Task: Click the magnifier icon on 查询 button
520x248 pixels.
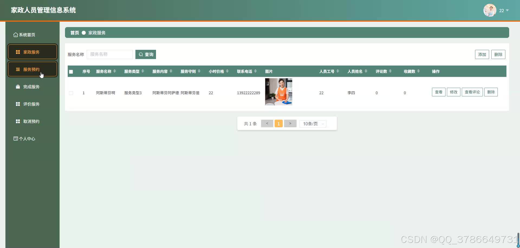Action: 141,54
